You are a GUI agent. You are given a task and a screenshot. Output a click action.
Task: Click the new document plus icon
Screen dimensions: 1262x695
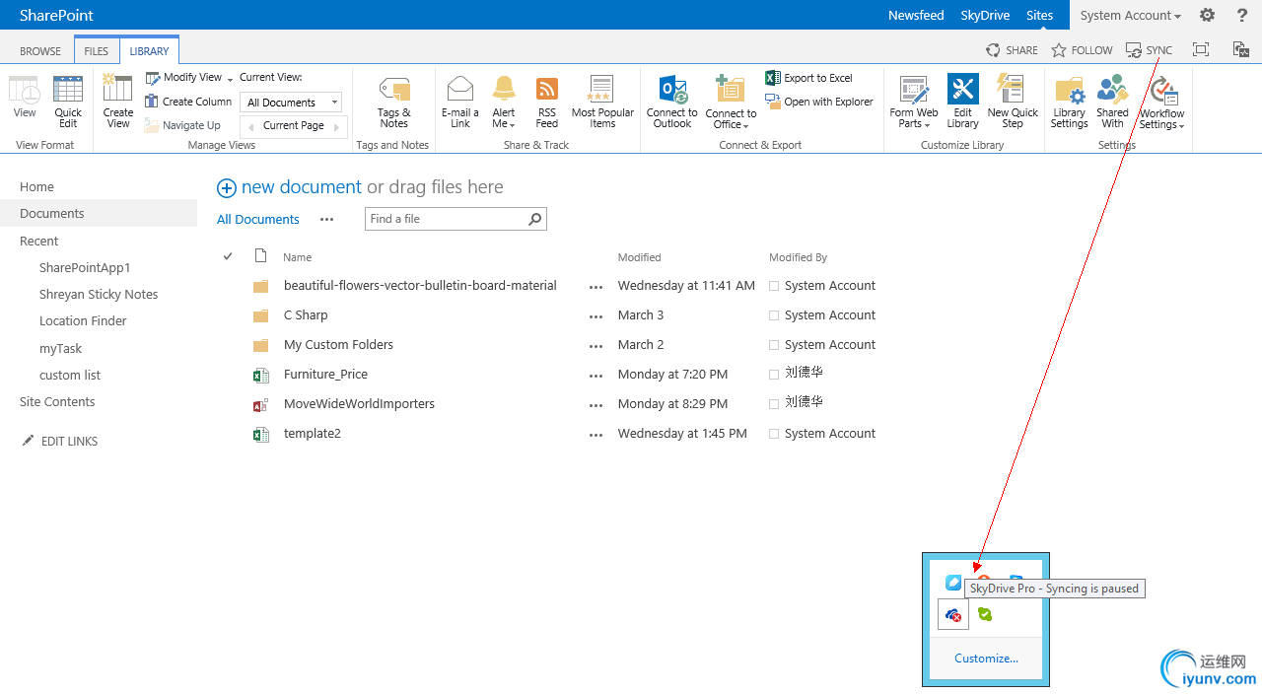227,188
